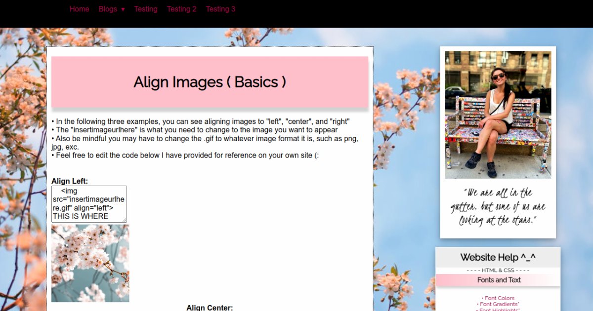Grab the textarea resize handle corner
Screen dimensions: 593x311
[125, 220]
